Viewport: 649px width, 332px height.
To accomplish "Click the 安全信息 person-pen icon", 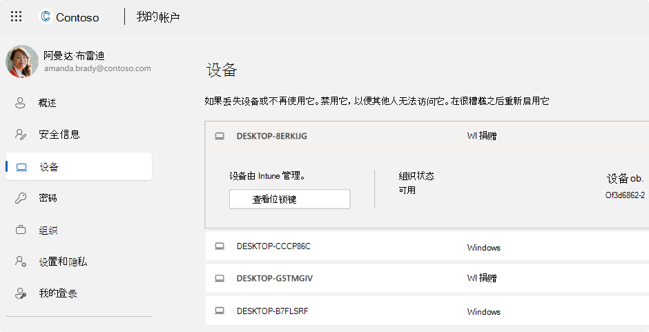I will pyautogui.click(x=21, y=135).
